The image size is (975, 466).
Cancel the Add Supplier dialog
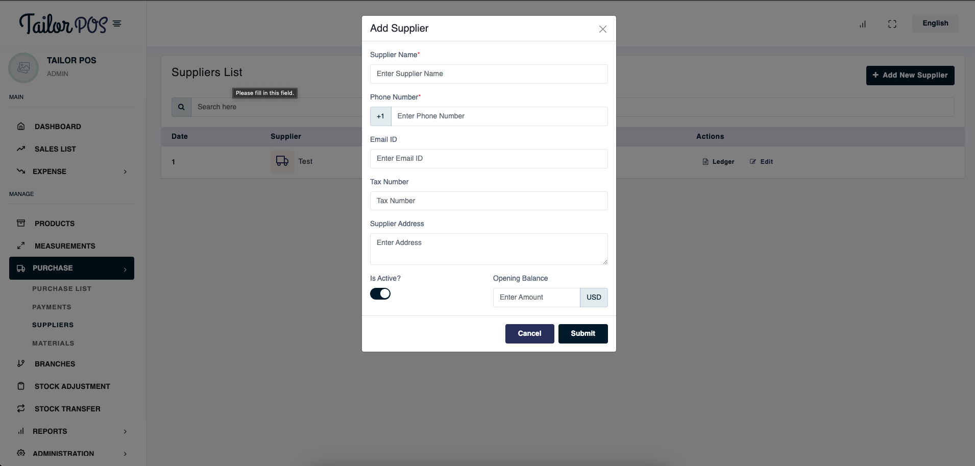point(529,334)
